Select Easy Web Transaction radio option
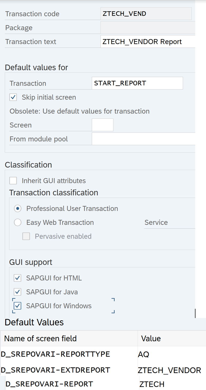 (x=18, y=222)
